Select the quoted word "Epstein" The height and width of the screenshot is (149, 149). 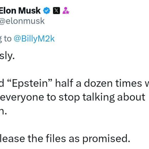coord(30,83)
